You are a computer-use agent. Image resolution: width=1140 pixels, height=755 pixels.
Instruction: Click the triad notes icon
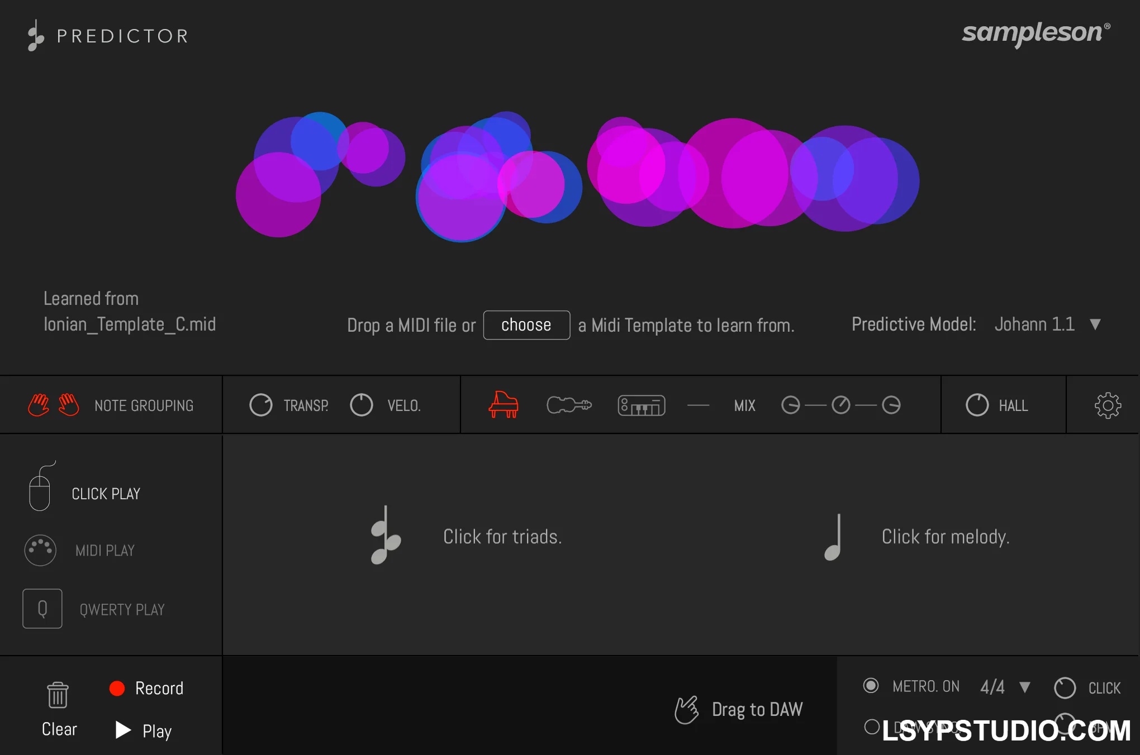[386, 535]
